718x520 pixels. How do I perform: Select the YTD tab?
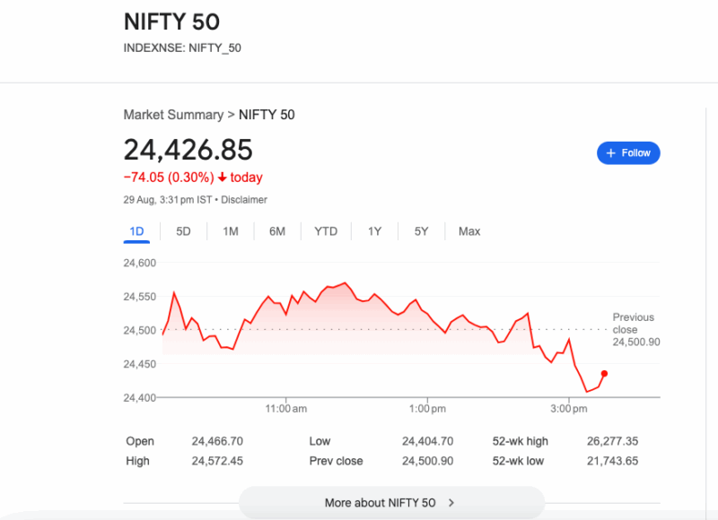pos(326,231)
